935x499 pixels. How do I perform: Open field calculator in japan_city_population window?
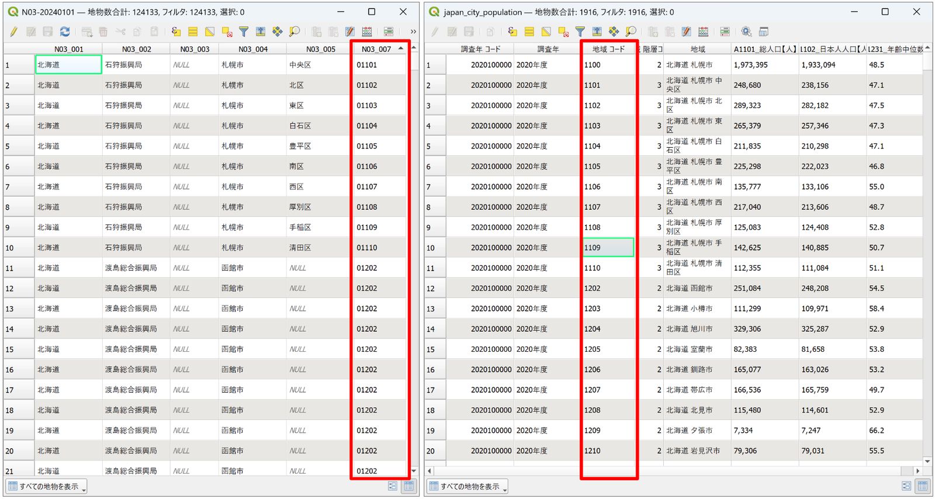(703, 32)
